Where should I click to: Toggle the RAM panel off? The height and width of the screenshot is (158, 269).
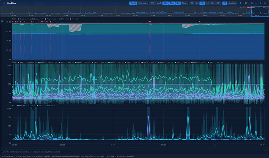click(165, 3)
